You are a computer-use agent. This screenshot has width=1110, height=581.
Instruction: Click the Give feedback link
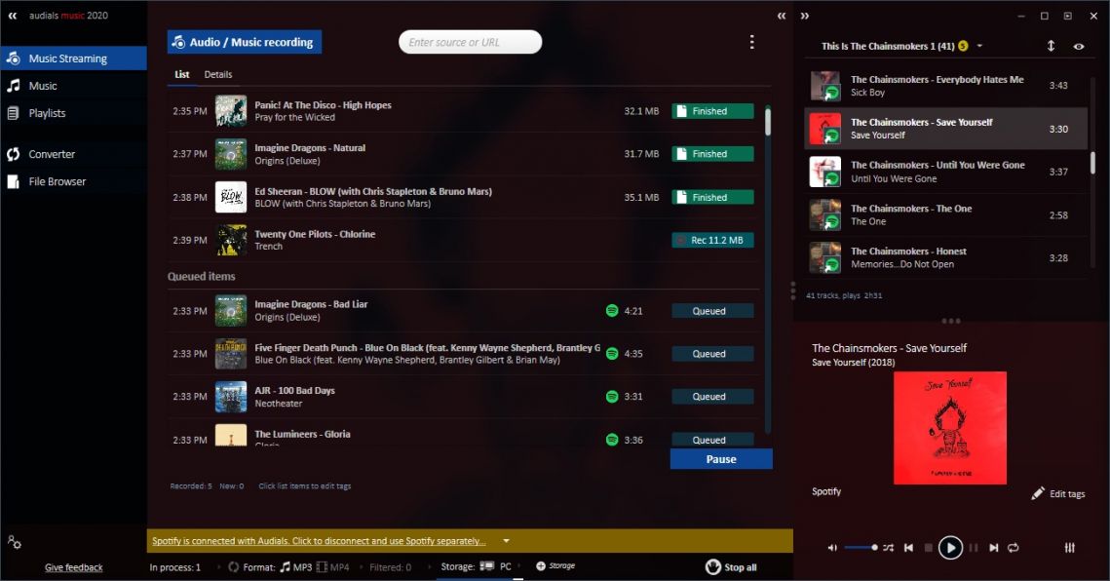pyautogui.click(x=74, y=567)
